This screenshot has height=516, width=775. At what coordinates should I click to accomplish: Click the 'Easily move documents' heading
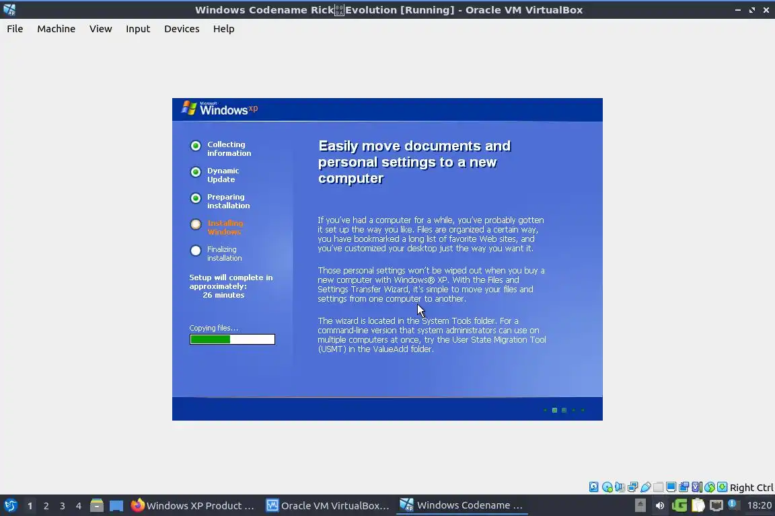click(x=414, y=162)
